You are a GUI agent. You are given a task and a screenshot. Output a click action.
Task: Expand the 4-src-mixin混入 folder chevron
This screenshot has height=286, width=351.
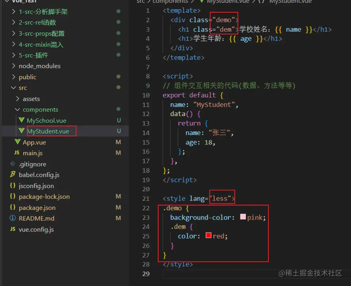pos(13,44)
